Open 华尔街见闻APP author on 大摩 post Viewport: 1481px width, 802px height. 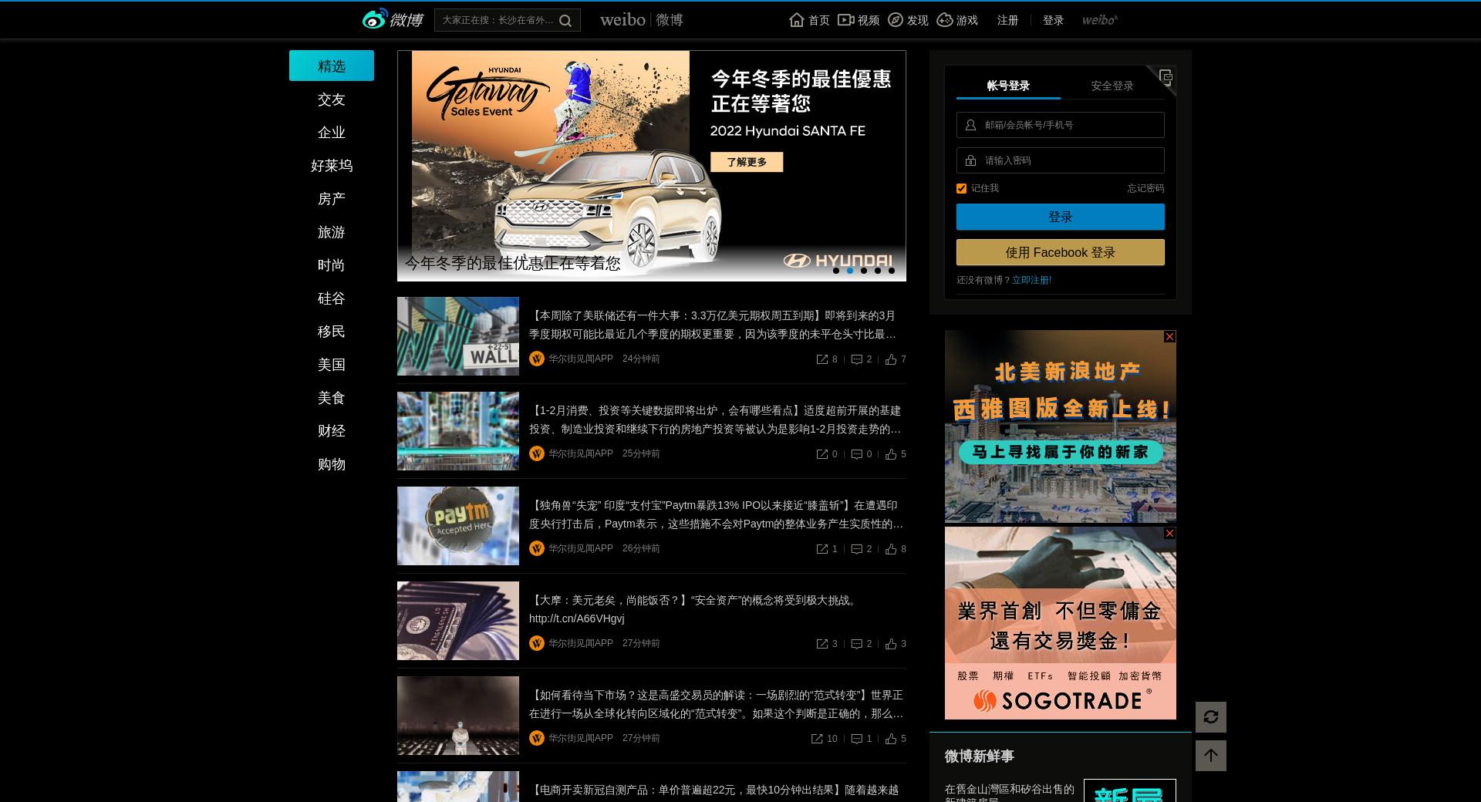(581, 643)
